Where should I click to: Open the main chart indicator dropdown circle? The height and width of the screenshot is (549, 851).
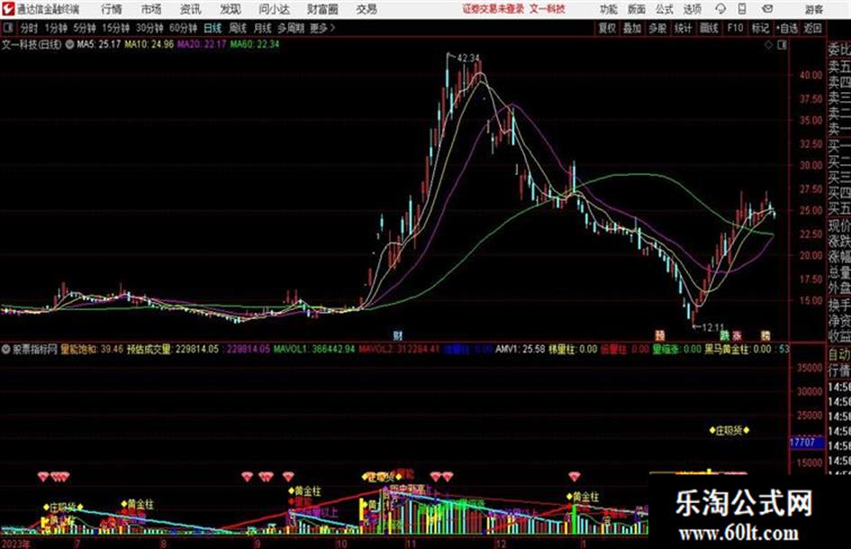point(69,44)
